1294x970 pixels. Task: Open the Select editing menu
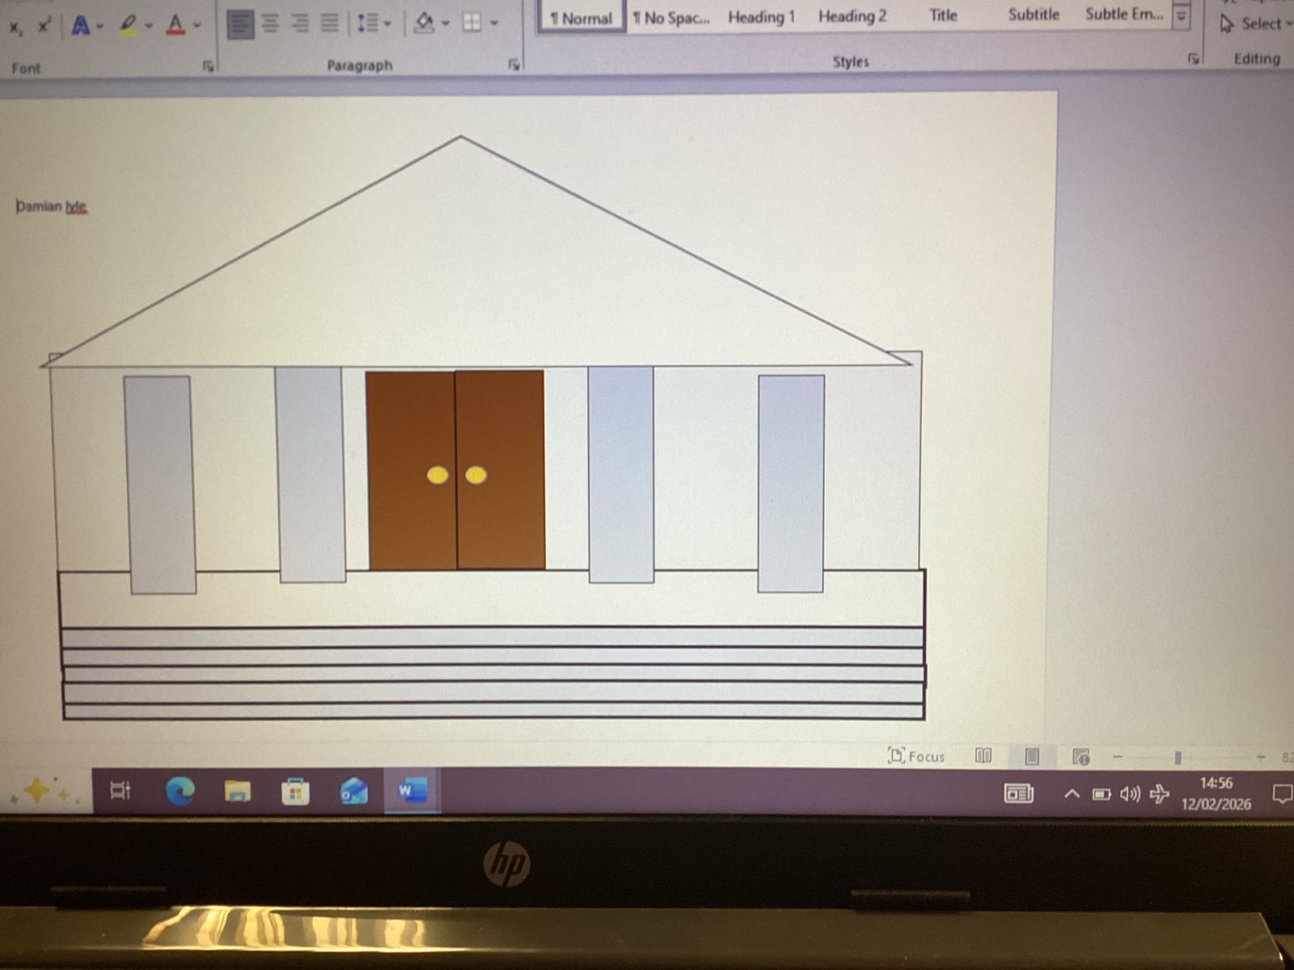point(1255,24)
